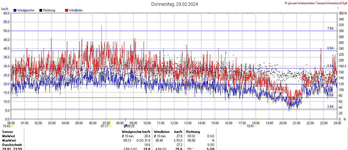Viewport: 348px width, 150px height.
Task: Select the Windböen legend label
Action: pyautogui.click(x=76, y=10)
